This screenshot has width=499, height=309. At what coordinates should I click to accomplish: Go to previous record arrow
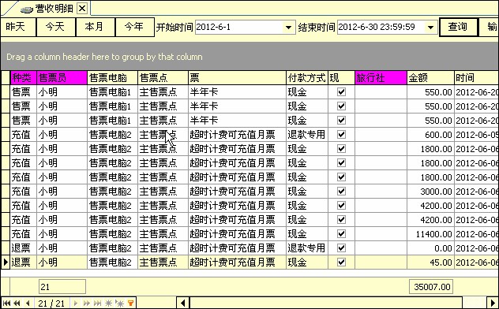[28, 303]
